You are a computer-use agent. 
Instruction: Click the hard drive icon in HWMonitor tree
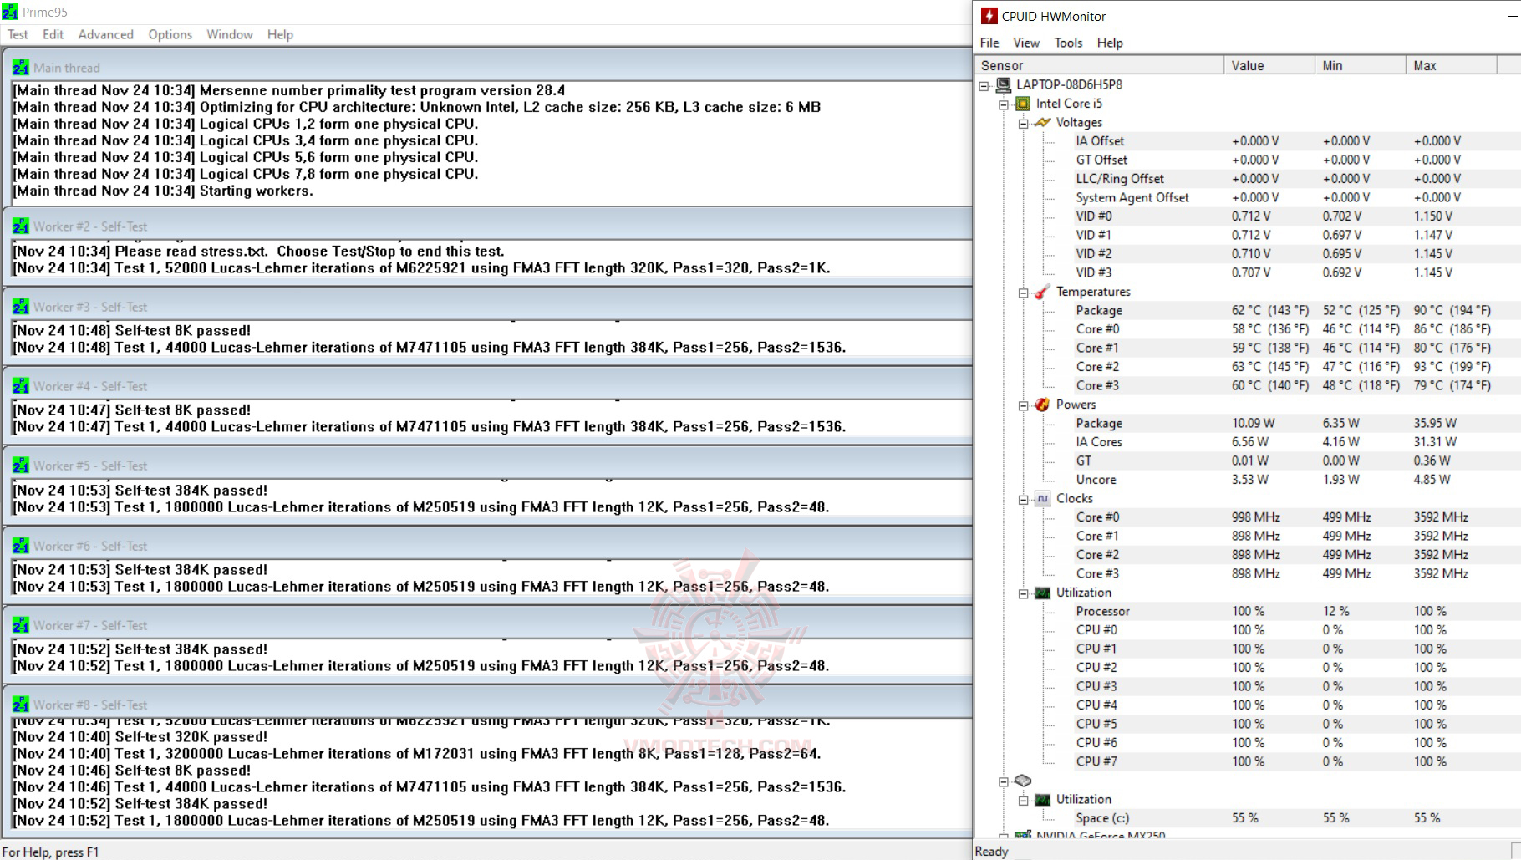pyautogui.click(x=1023, y=781)
